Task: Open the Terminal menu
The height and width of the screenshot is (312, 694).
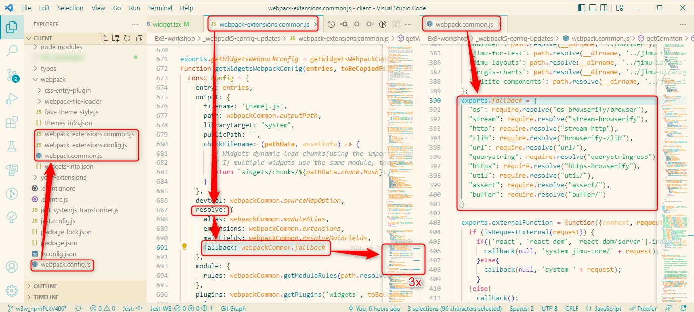Action: (160, 8)
